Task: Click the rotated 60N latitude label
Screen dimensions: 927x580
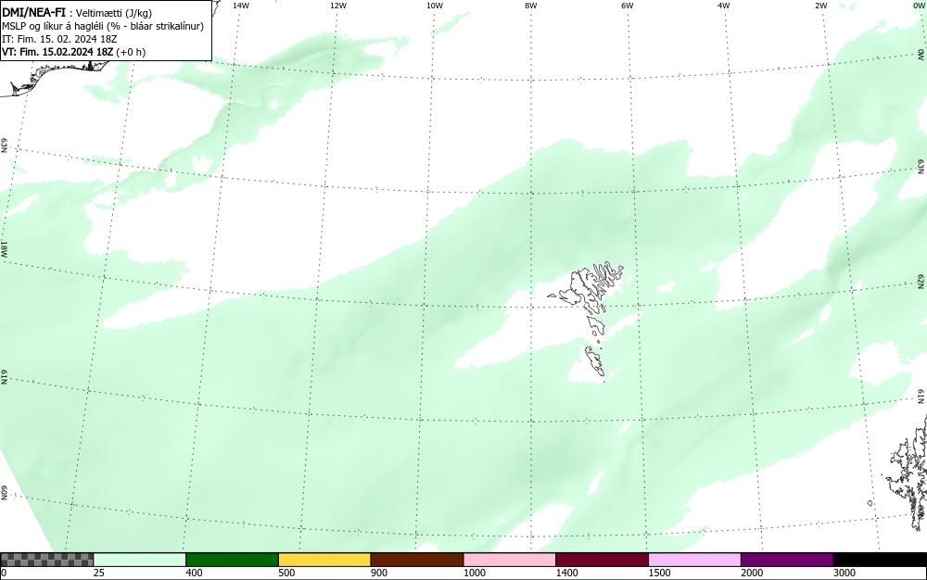Action: coord(4,493)
